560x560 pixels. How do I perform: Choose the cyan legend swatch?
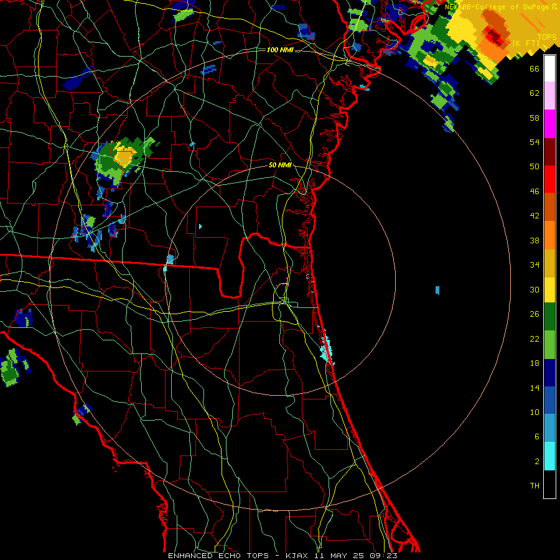click(x=549, y=456)
